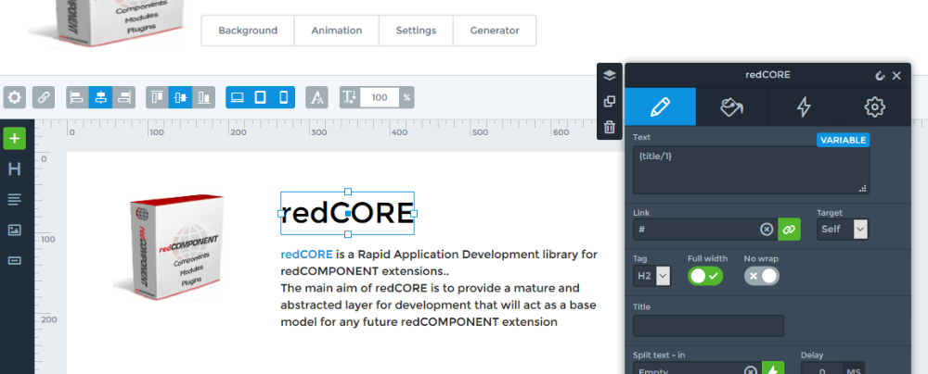The height and width of the screenshot is (374, 928).
Task: Click the Delay value field
Action: pos(821,368)
